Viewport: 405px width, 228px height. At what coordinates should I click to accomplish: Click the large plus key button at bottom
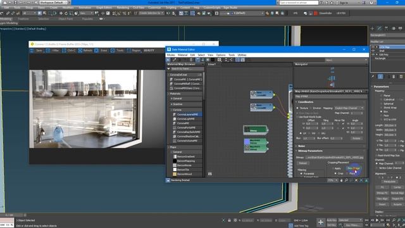coord(321,222)
